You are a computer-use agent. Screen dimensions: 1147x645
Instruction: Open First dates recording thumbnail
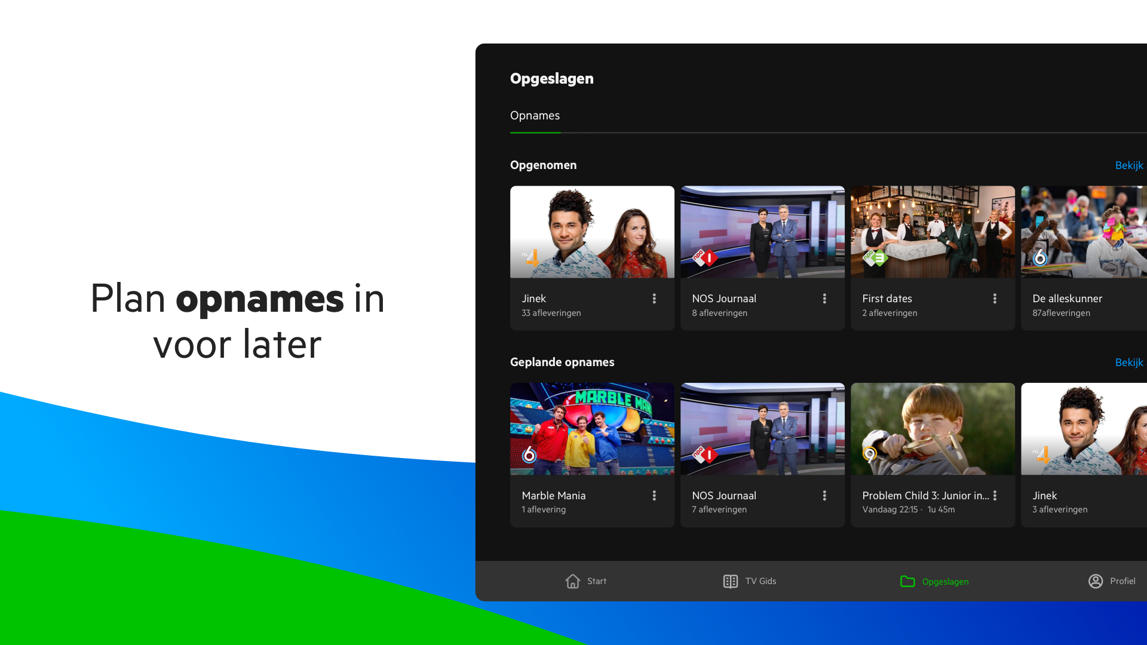(x=933, y=232)
